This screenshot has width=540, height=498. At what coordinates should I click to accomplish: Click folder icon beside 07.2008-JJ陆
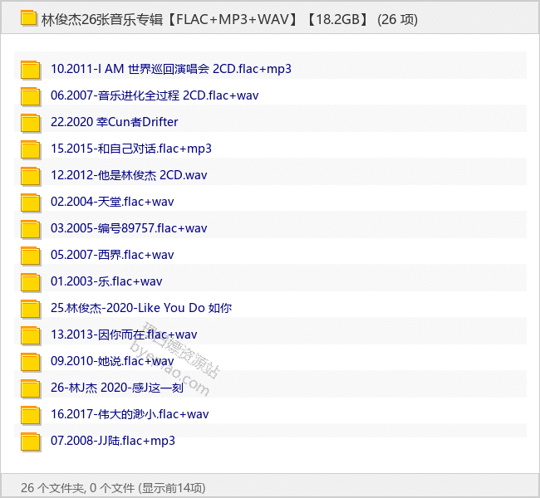[30, 442]
